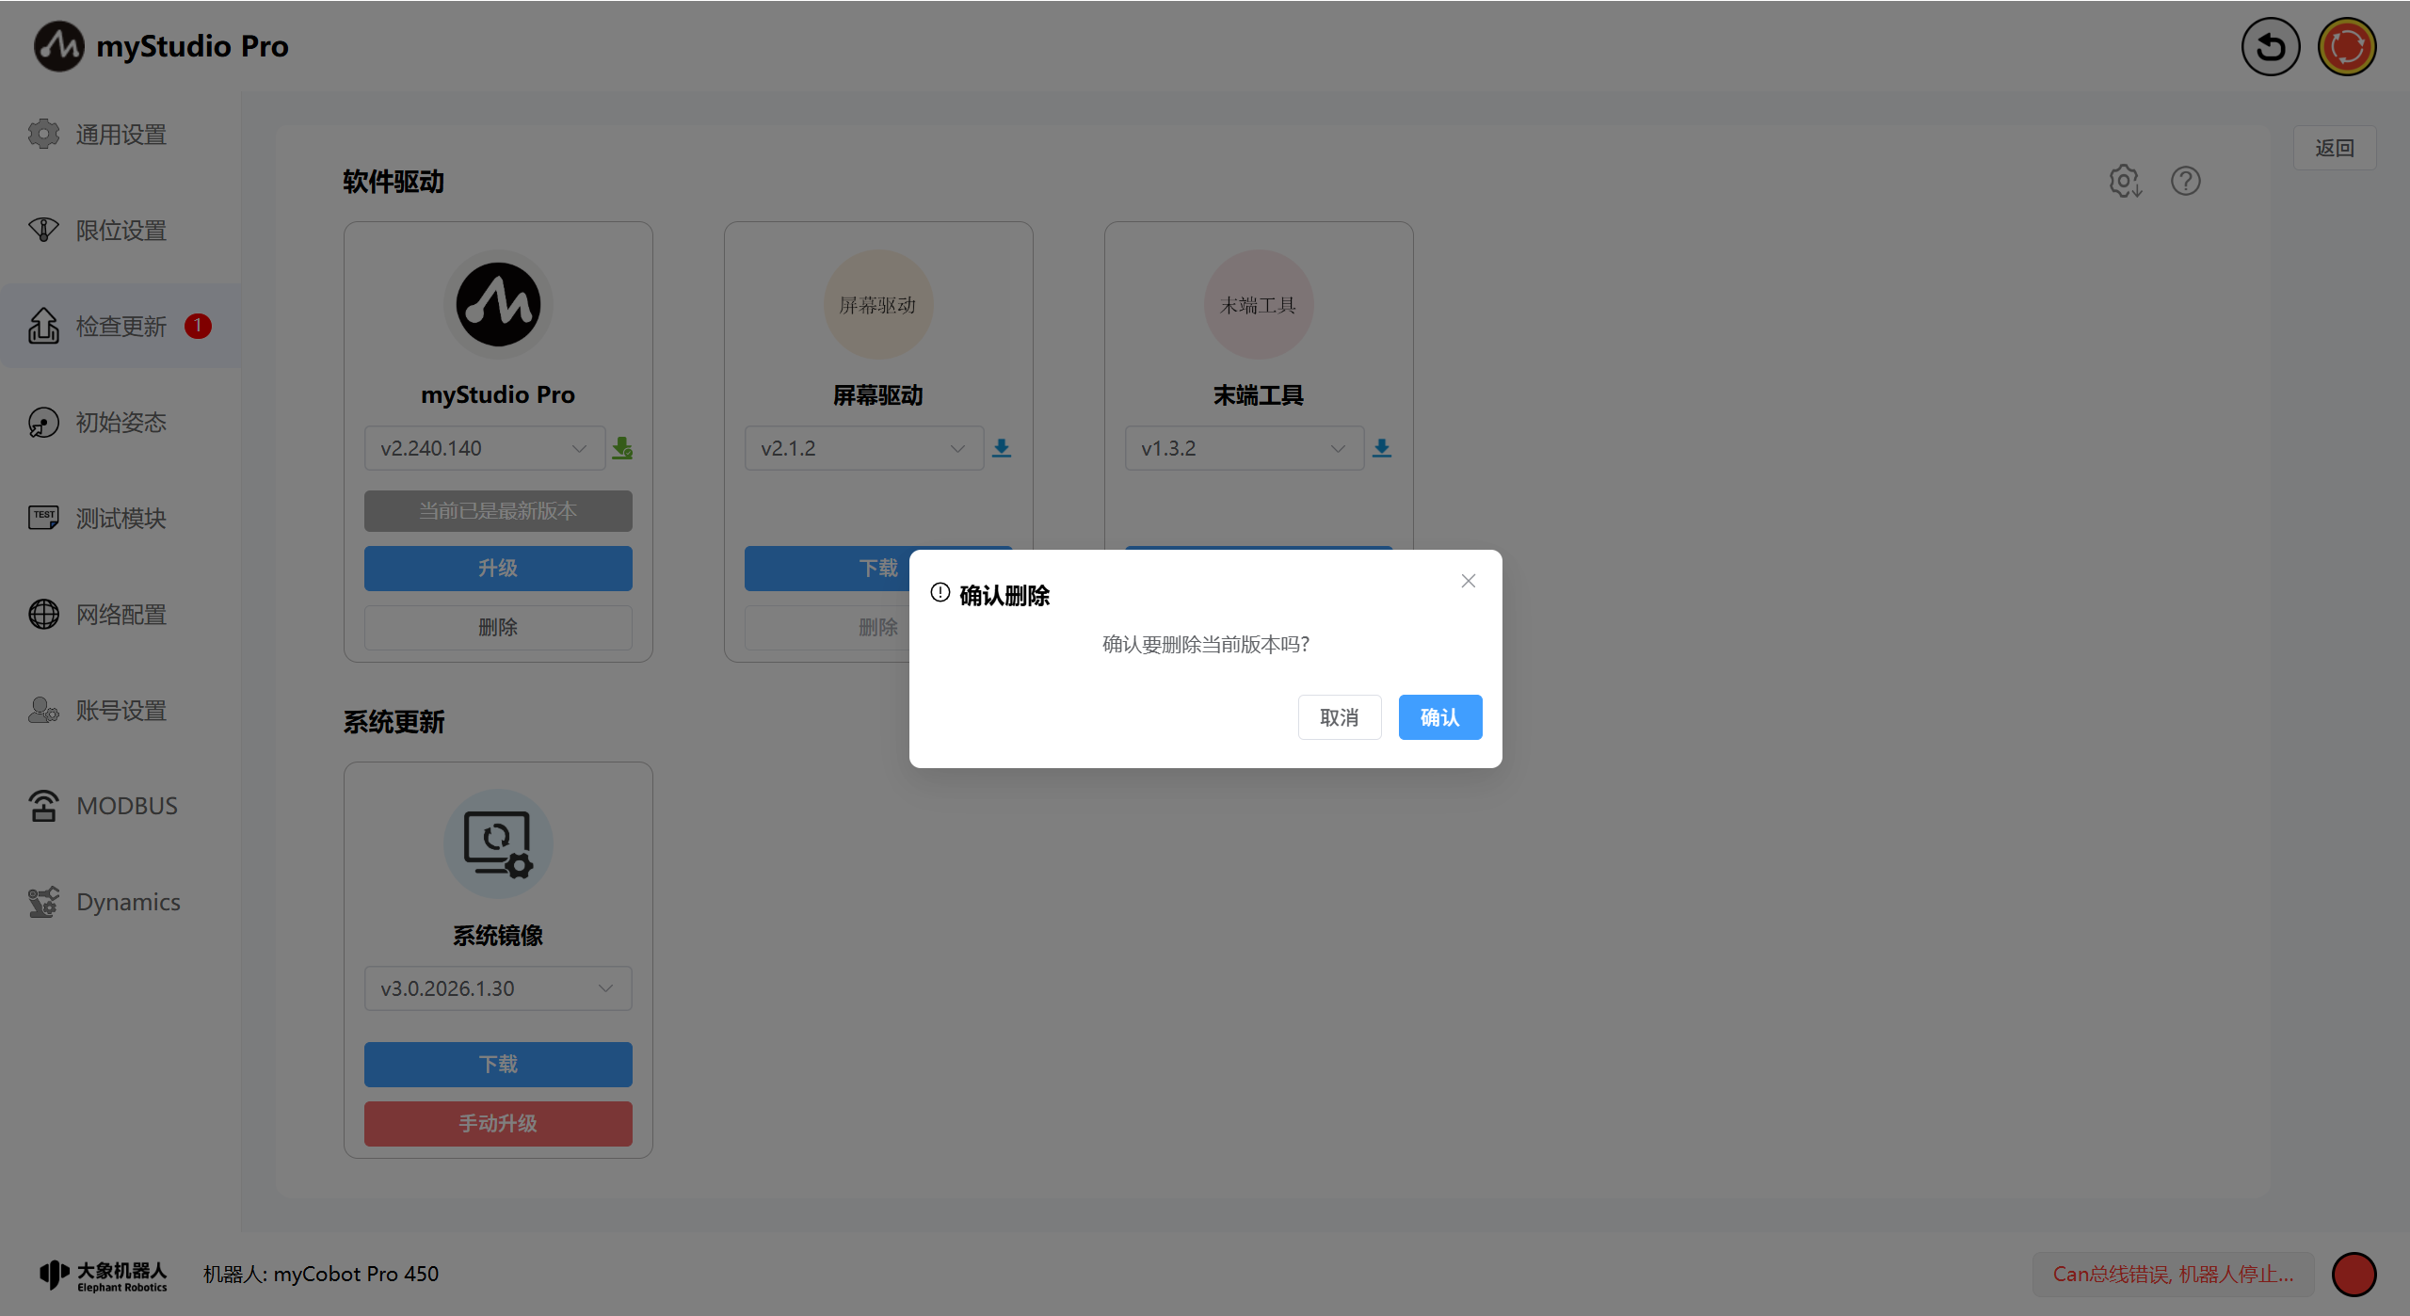Close the 确认删除 dialog with X
The image size is (2410, 1316).
1468,581
